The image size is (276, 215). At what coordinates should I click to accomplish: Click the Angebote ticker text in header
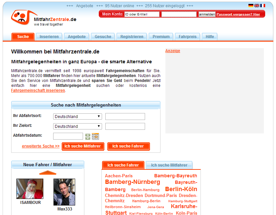coord(84,6)
